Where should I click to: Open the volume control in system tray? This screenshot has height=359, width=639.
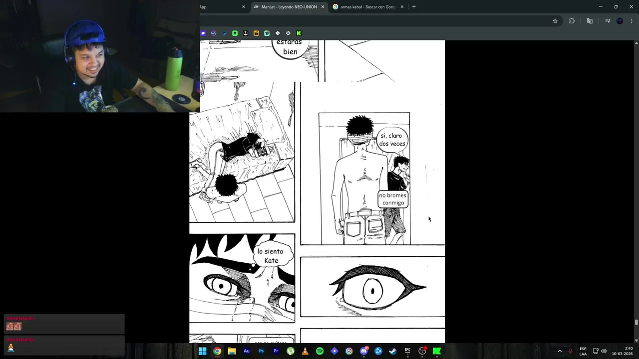(604, 351)
